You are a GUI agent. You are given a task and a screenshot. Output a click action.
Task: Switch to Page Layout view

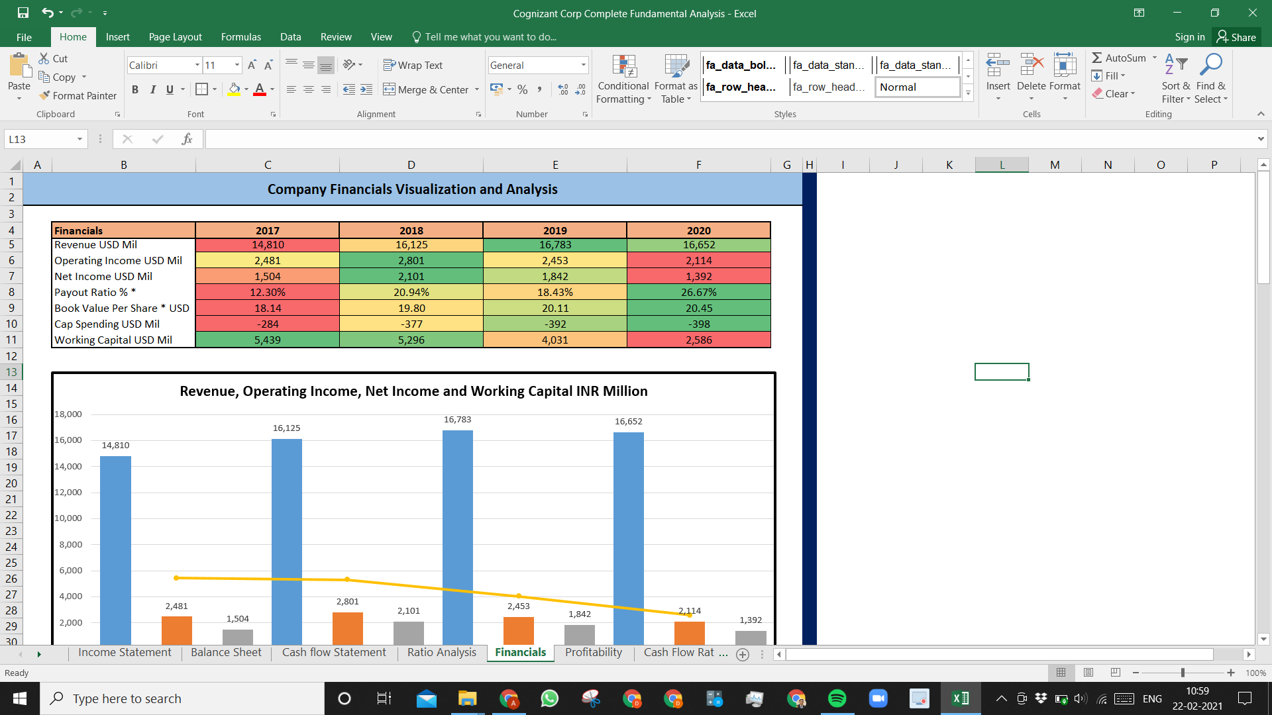(x=1088, y=673)
